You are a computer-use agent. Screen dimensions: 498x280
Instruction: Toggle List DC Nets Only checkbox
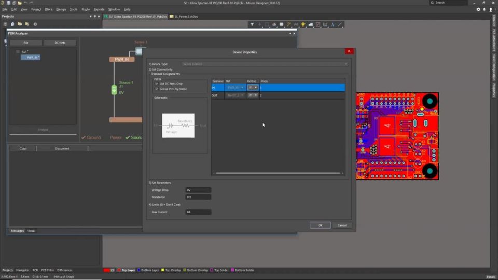tap(157, 84)
